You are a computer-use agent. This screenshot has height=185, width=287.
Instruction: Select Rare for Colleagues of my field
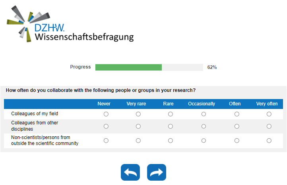[x=171, y=114]
